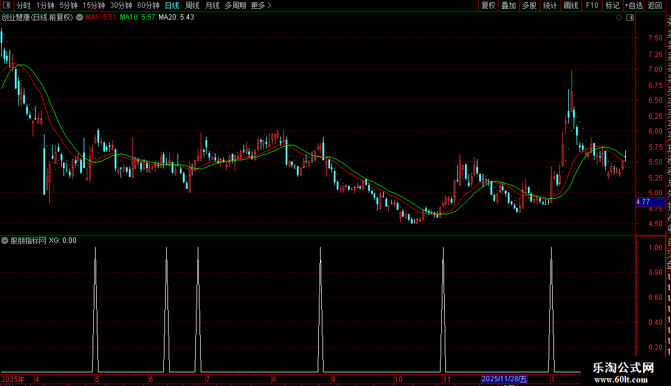Viewport: 671px width, 386px height.
Task: Add stock to watchlist with +自选
Action: point(634,5)
